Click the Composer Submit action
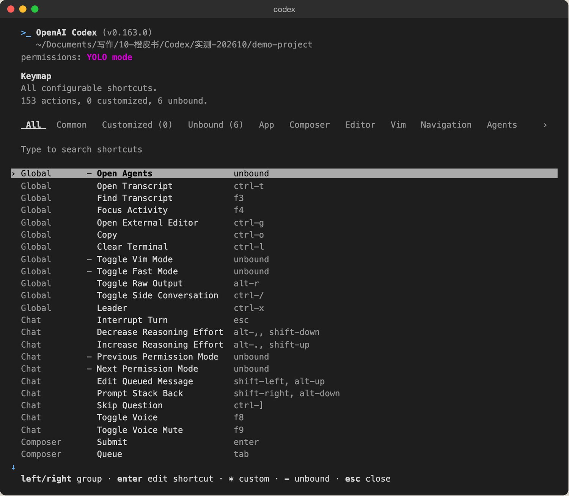The height and width of the screenshot is (496, 569). pos(284,442)
